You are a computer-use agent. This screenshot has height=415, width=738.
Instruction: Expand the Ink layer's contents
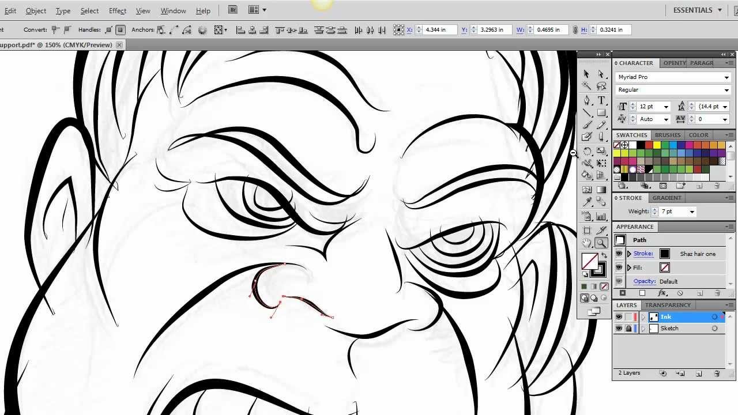(x=643, y=317)
